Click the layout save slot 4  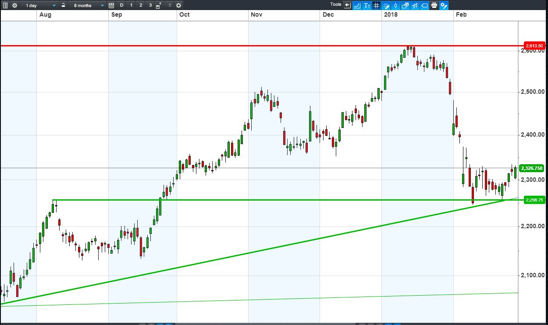click(159, 6)
